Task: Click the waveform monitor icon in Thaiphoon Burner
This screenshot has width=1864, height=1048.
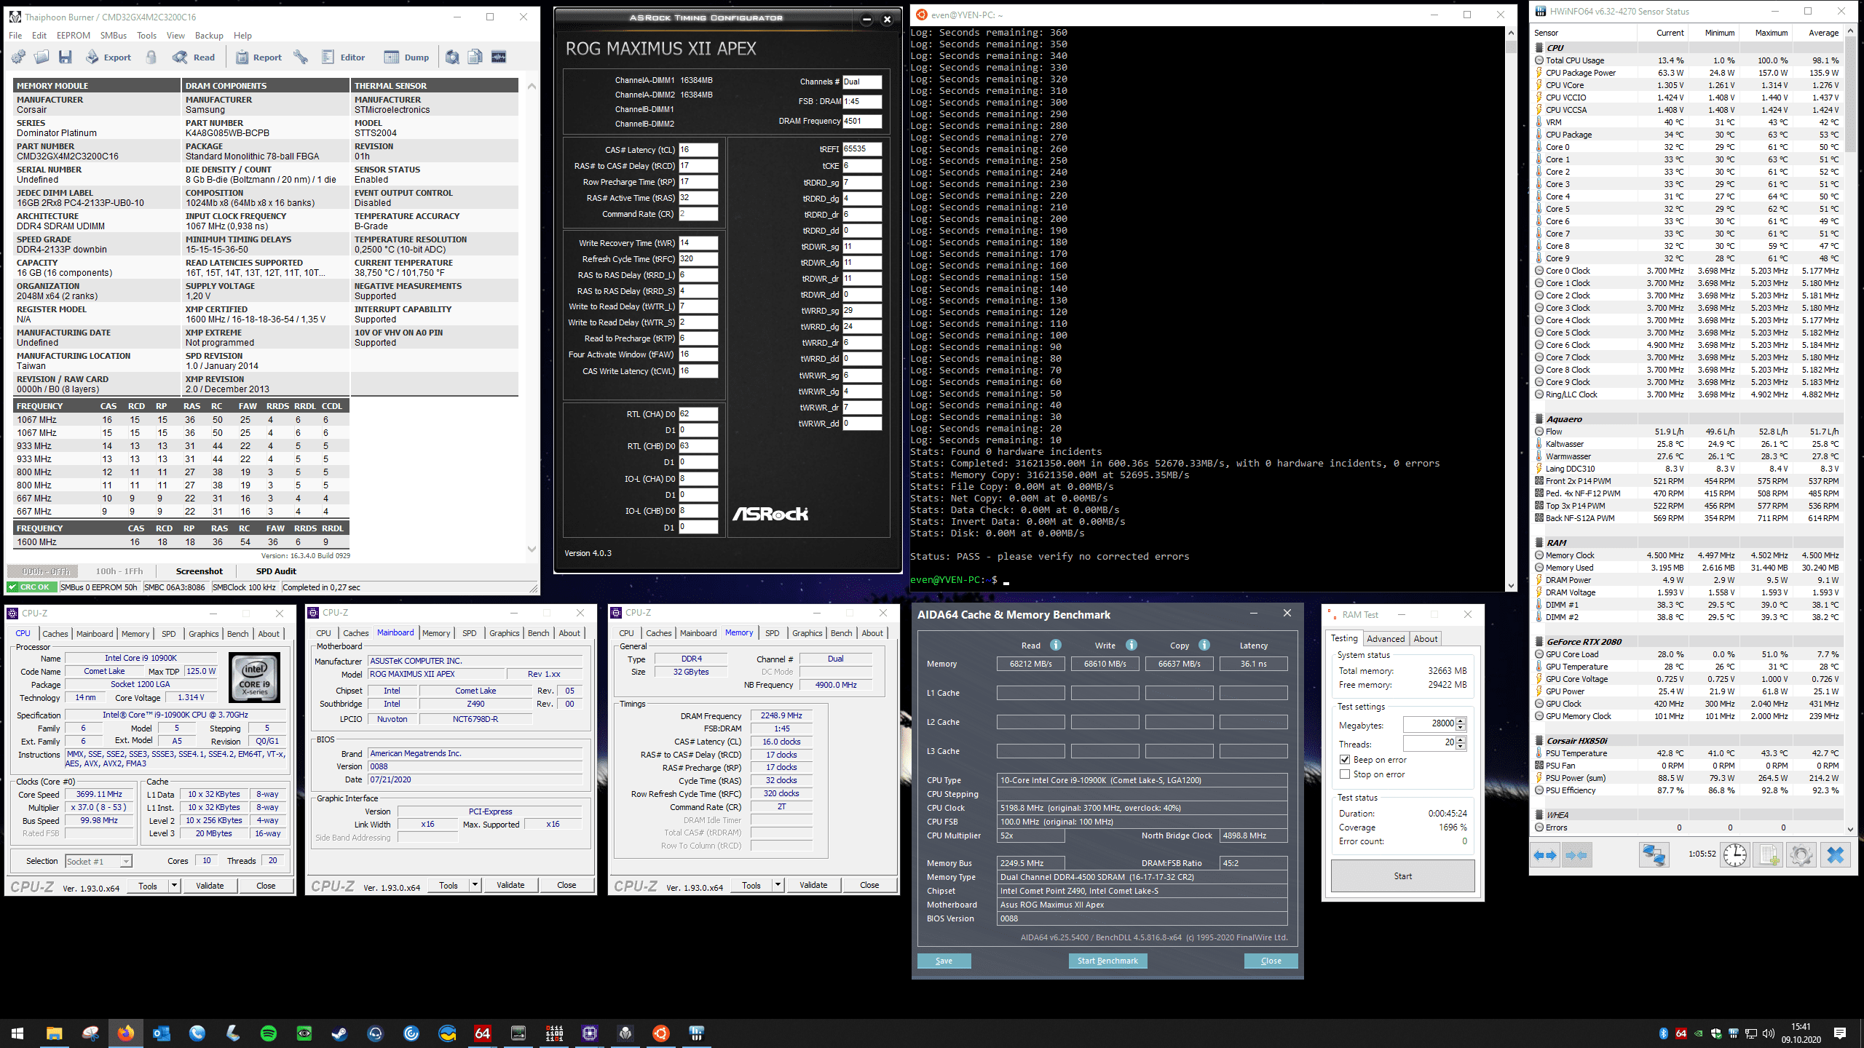Action: pos(499,57)
